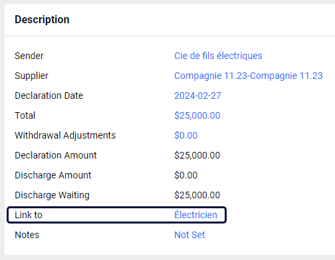Edit the Withdrawal Adjustments $0.00 value
The height and width of the screenshot is (260, 335).
[185, 135]
